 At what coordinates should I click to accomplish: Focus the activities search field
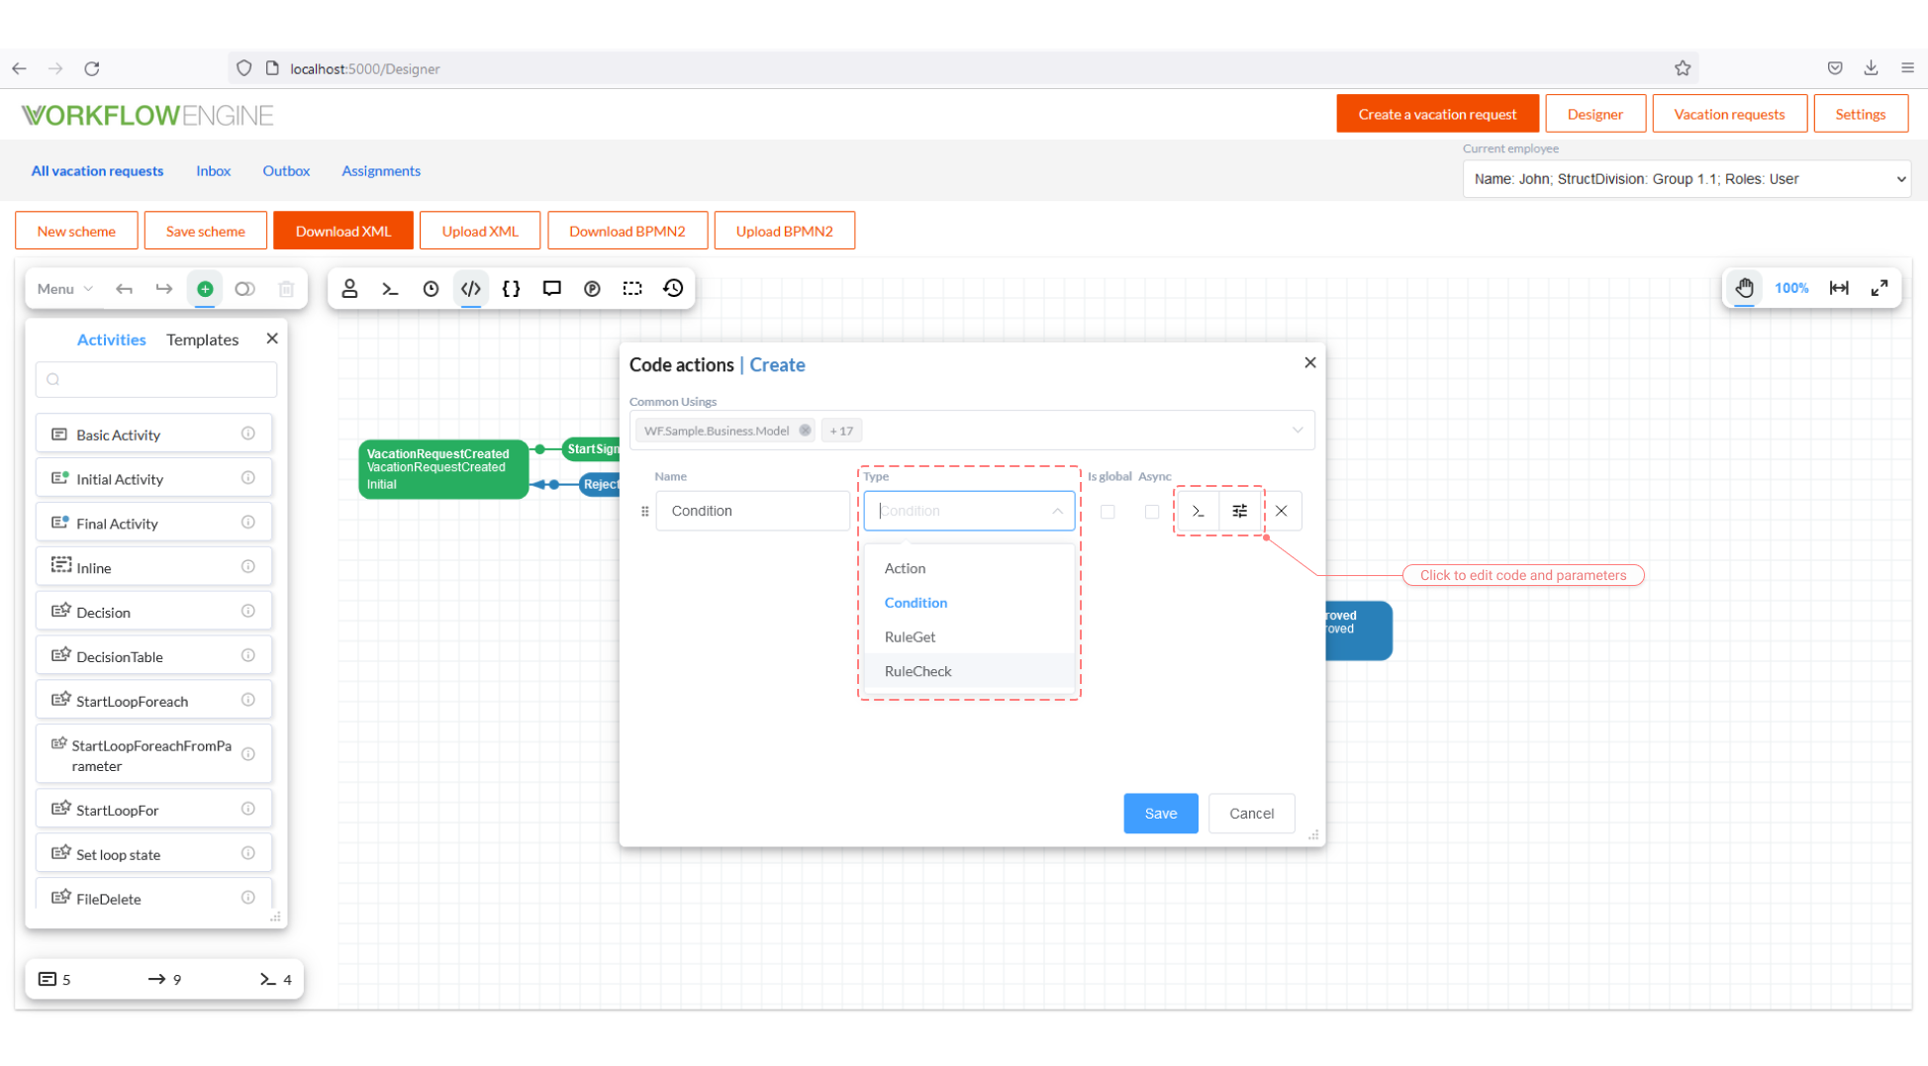156,379
